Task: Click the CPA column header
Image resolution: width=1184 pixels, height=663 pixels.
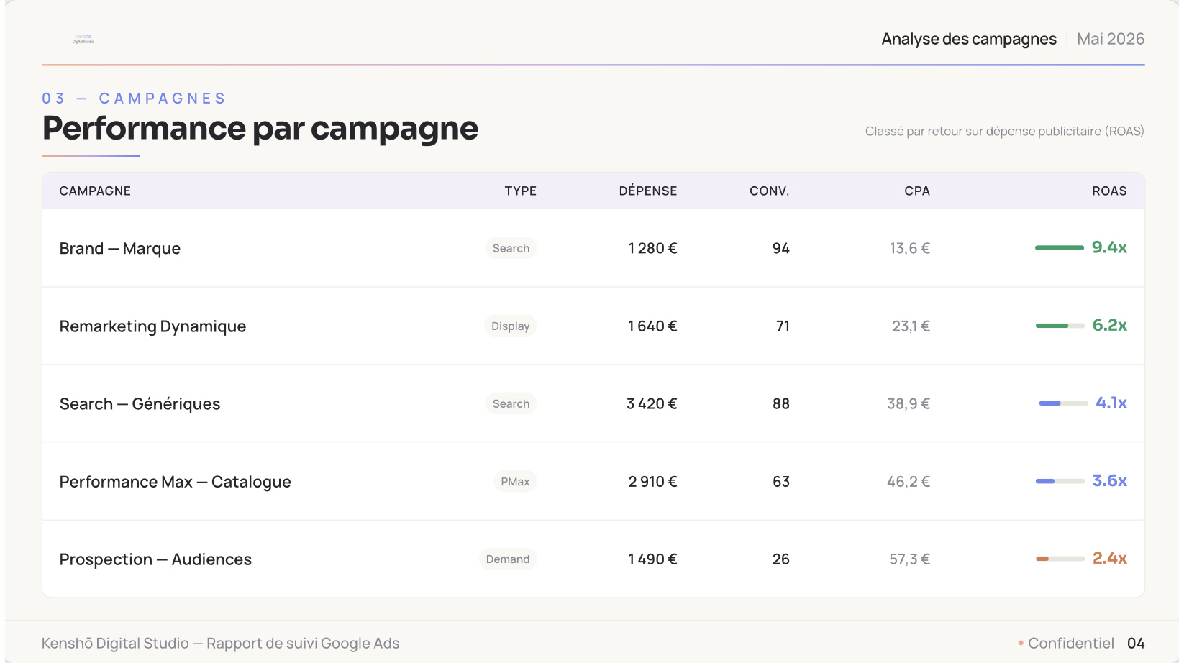Action: click(x=917, y=191)
